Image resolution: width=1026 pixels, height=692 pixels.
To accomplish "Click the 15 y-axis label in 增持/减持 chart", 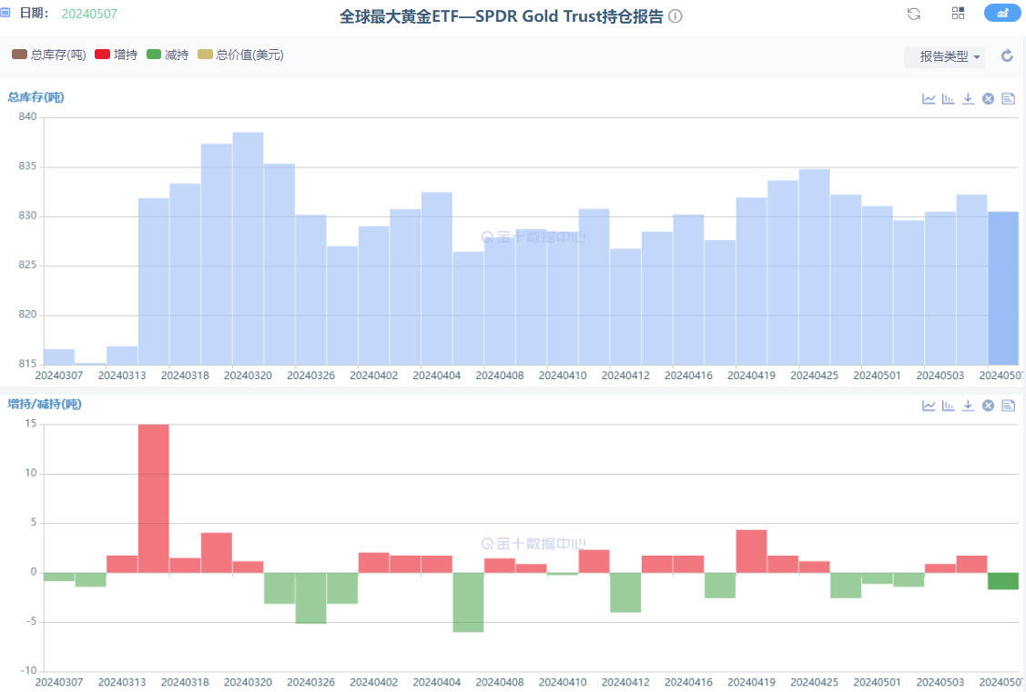I will [31, 424].
